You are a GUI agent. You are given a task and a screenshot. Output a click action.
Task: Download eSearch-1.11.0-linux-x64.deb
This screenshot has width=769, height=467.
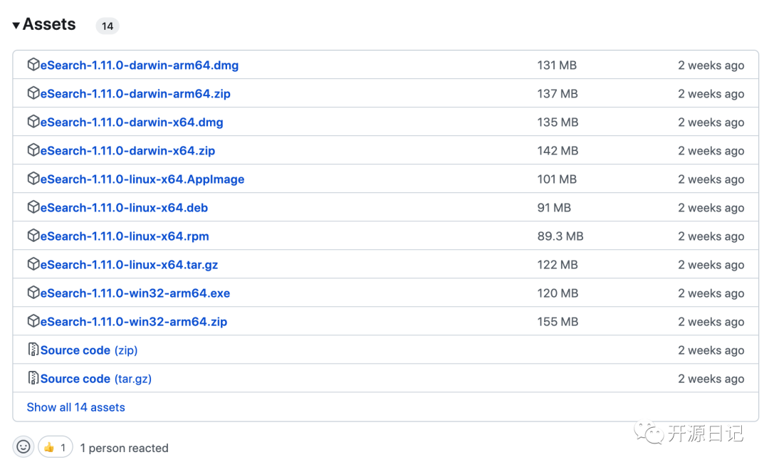[x=124, y=207]
